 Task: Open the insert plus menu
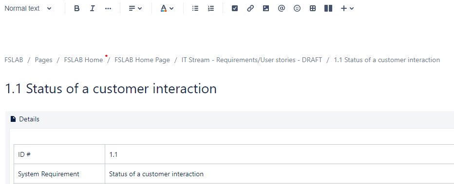[x=347, y=8]
